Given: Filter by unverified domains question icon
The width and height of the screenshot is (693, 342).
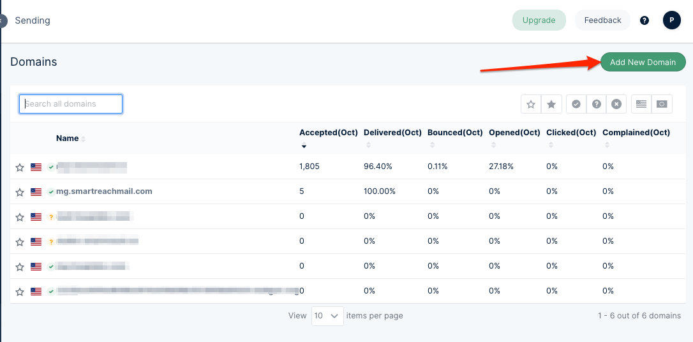Looking at the screenshot, I should [597, 104].
